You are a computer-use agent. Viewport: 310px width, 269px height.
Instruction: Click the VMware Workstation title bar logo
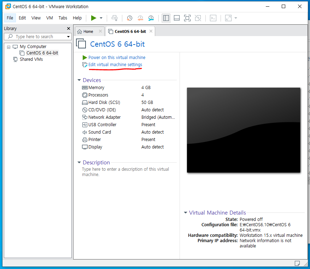click(8, 6)
